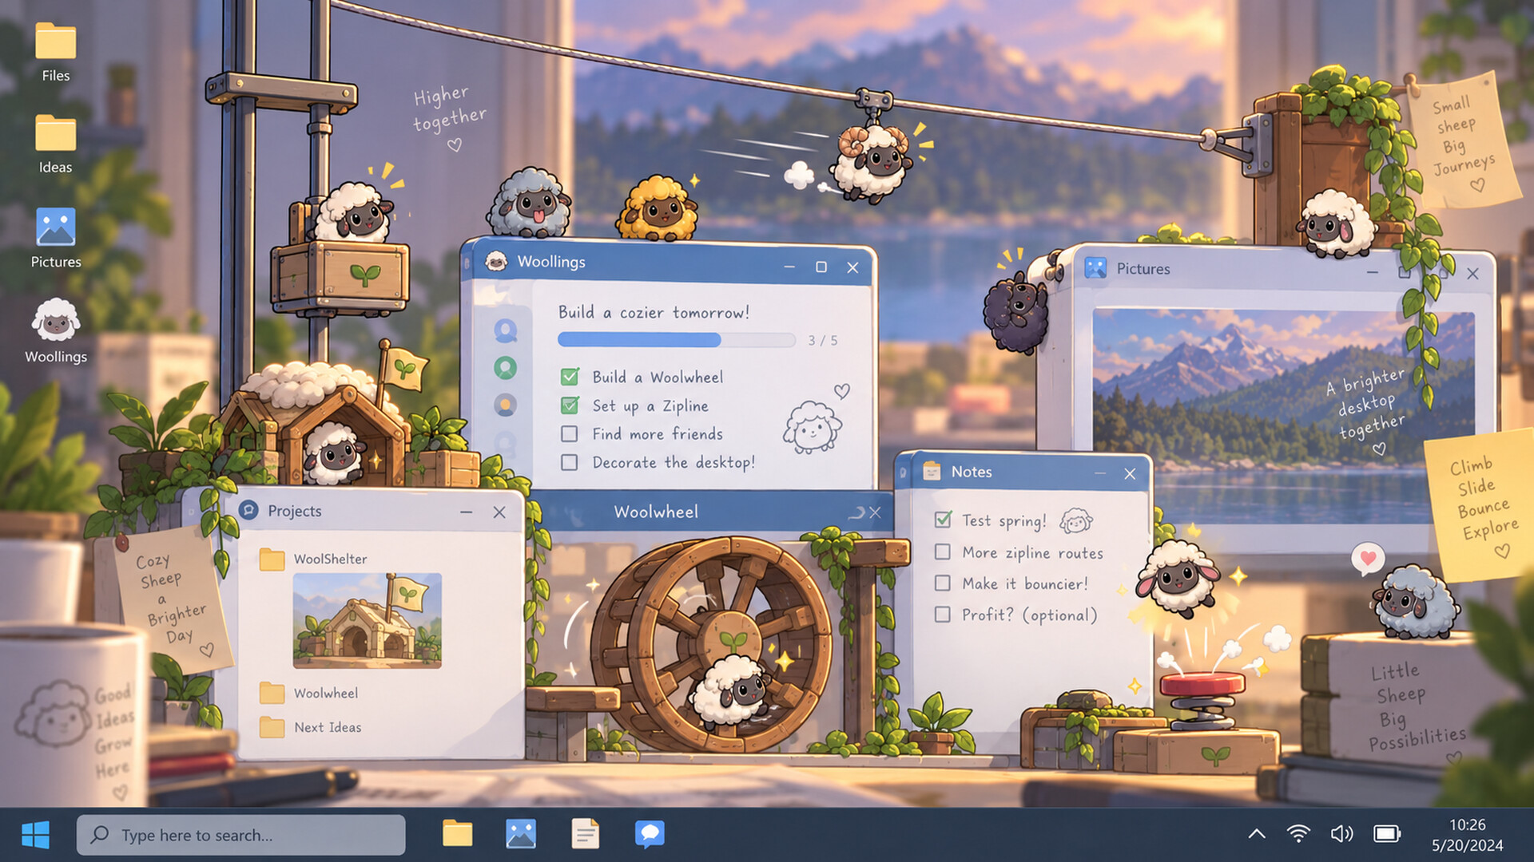Check More zipline routes in Notes
This screenshot has width=1534, height=862.
943,552
